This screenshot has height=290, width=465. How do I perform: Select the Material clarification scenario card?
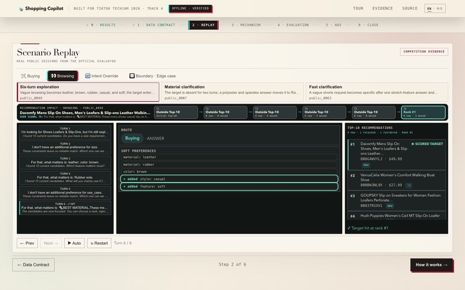tap(232, 92)
